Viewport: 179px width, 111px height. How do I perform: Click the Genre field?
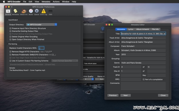tap(143, 63)
